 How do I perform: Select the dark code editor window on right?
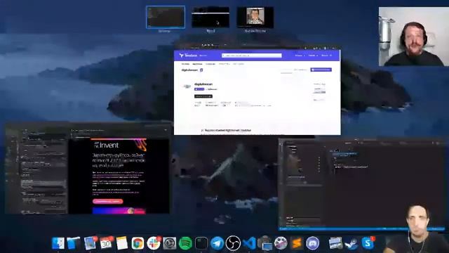[x=362, y=184]
